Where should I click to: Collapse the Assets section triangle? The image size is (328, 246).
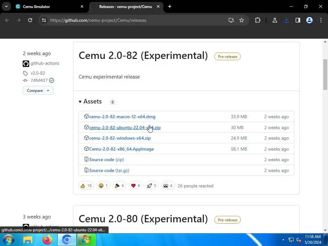[x=80, y=102]
